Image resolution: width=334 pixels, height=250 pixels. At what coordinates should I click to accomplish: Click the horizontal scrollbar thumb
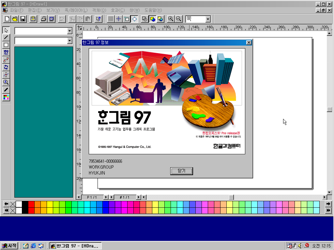pos(231,197)
